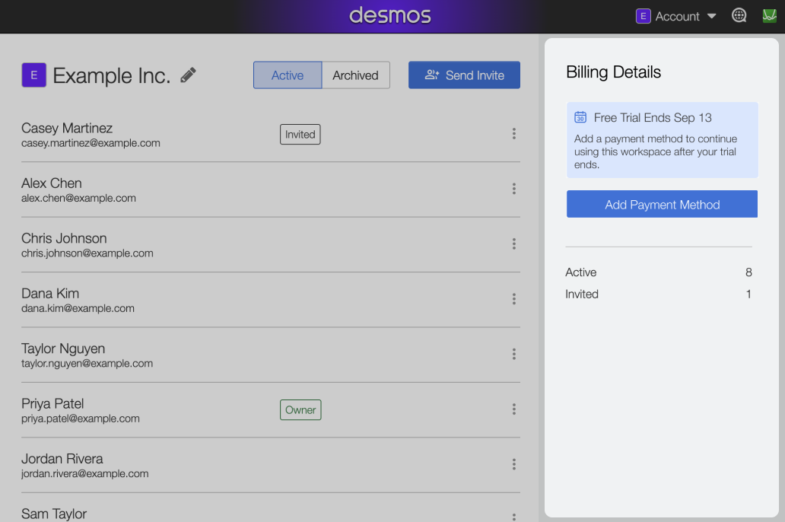Open the Desmos graphing calculator icon

[770, 16]
